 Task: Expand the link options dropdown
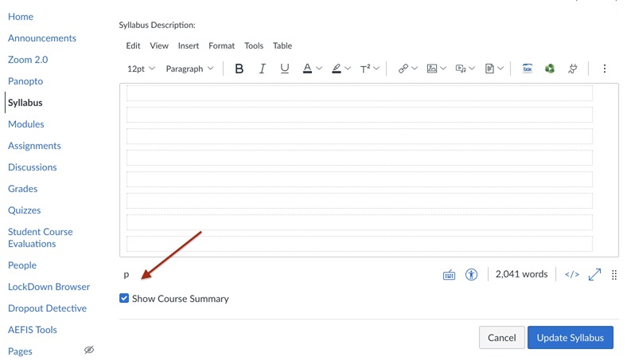[415, 69]
